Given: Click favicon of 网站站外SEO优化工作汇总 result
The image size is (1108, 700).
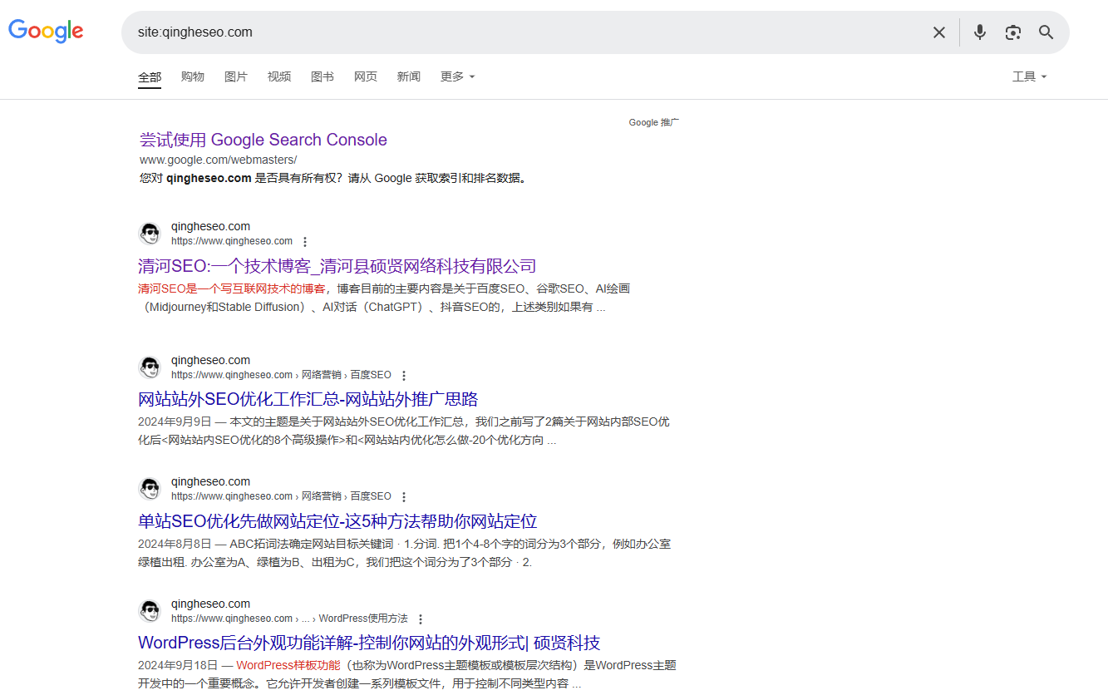Looking at the screenshot, I should click(x=150, y=367).
